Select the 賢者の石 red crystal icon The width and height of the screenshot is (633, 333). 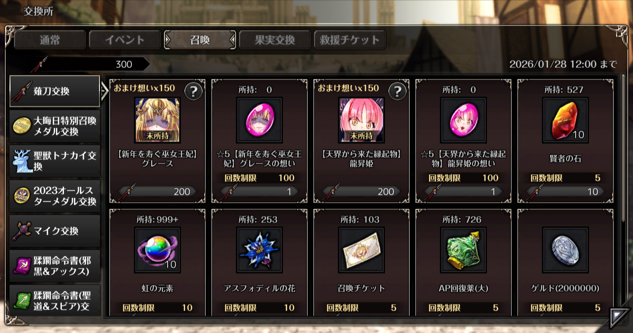565,120
